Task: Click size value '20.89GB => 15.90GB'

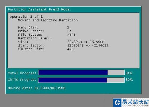Action: coord(86,42)
